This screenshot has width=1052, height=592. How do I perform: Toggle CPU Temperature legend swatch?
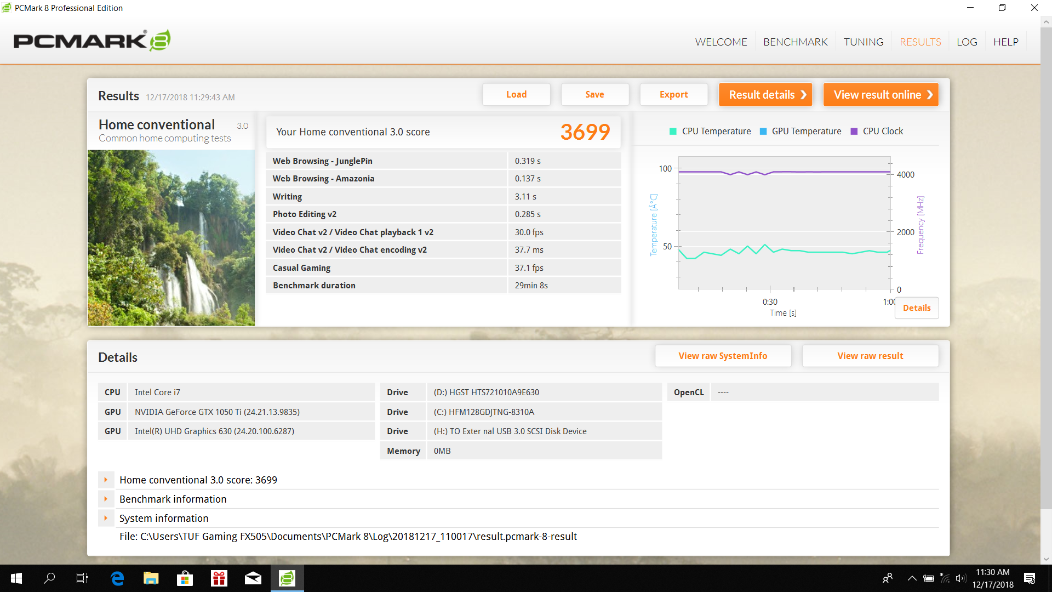pos(673,132)
